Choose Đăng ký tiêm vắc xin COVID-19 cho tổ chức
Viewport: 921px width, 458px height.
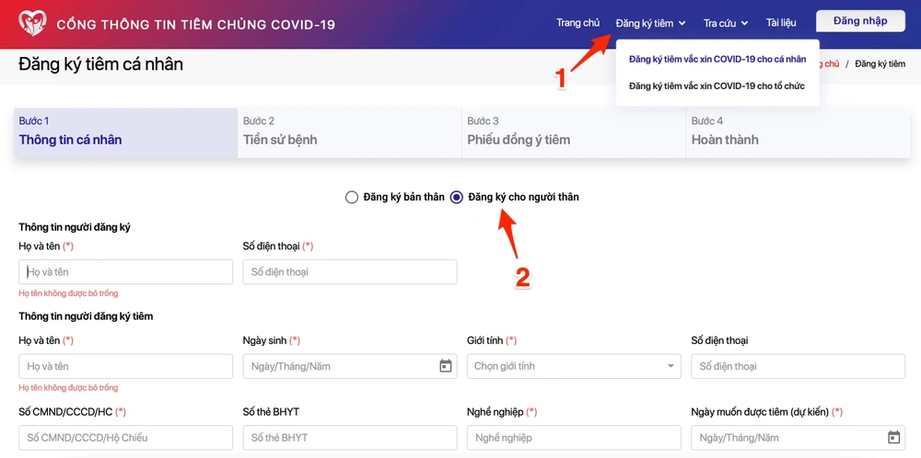(717, 86)
